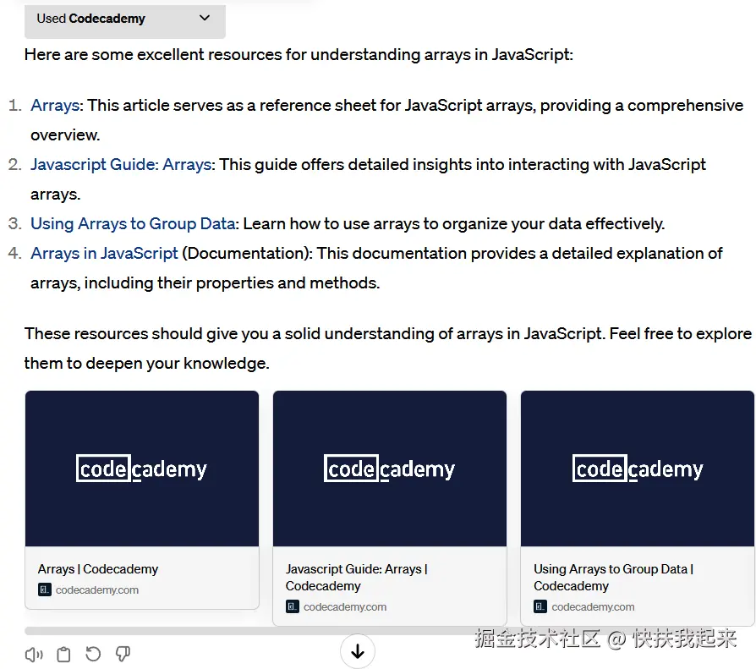Open the Javascript Guide: Arrays link
Image resolution: width=756 pixels, height=669 pixels.
click(121, 164)
